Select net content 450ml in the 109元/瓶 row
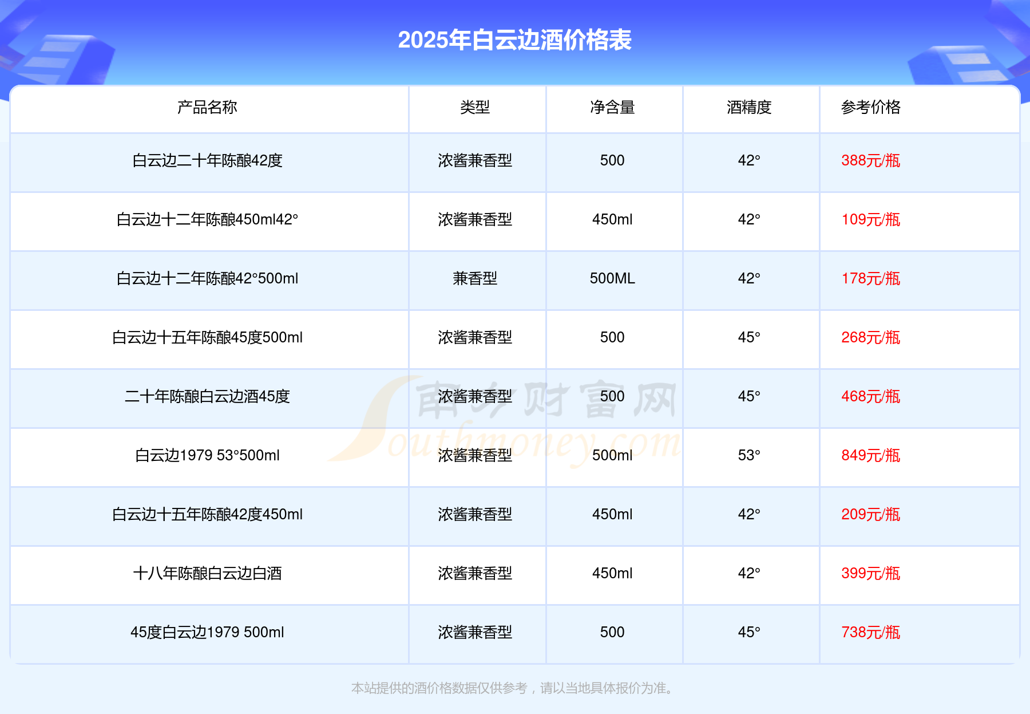 (x=612, y=219)
